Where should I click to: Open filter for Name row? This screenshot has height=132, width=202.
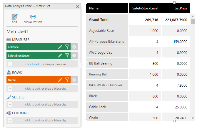pos(67,80)
